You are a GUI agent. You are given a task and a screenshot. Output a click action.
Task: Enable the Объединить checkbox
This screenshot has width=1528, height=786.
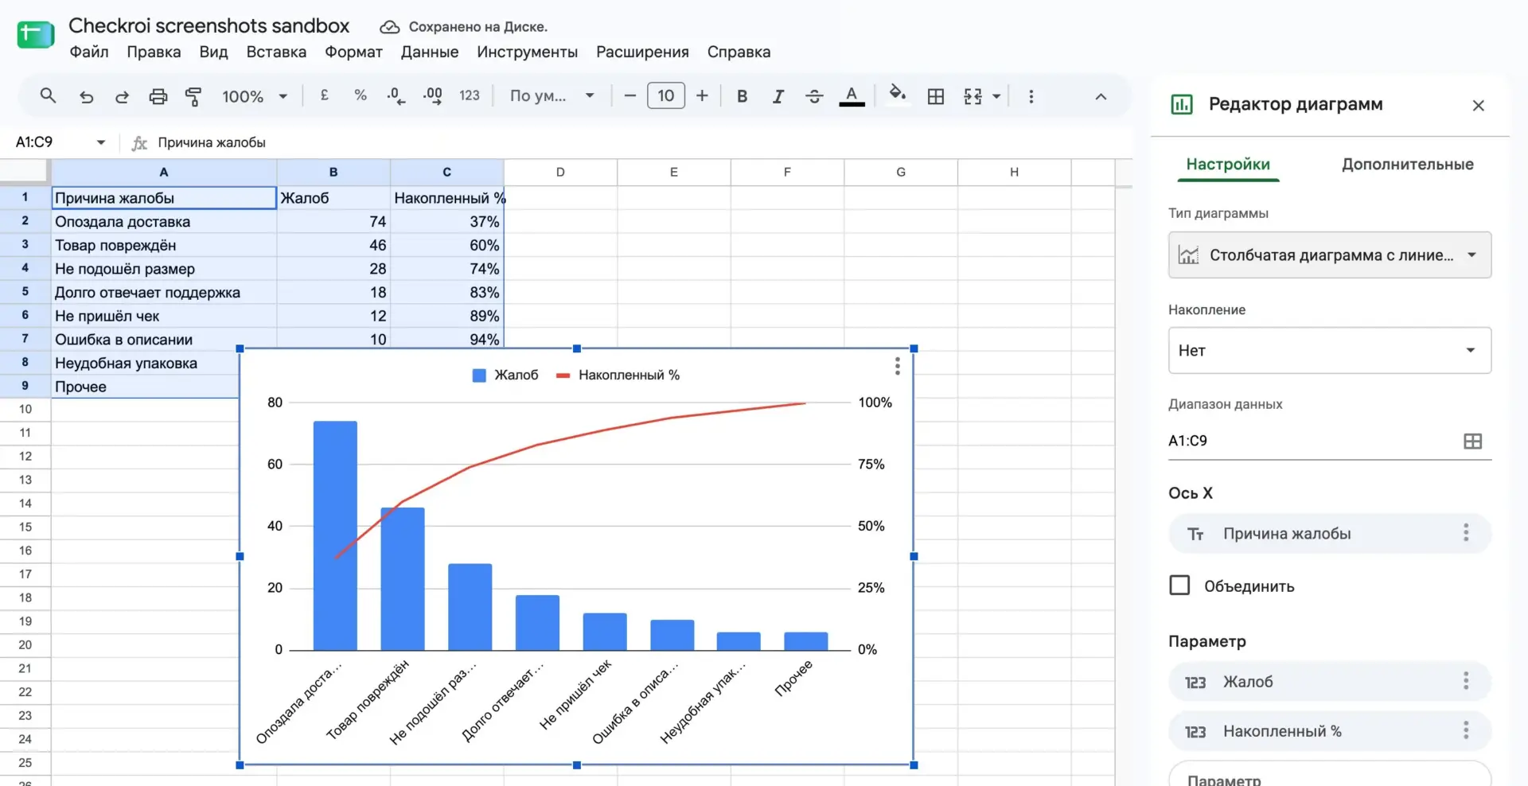[x=1179, y=586]
